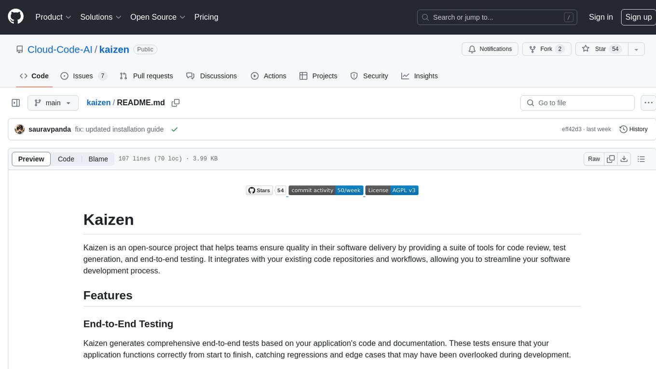Open the Cloud-Code-AI organization link
656x369 pixels.
tap(60, 50)
